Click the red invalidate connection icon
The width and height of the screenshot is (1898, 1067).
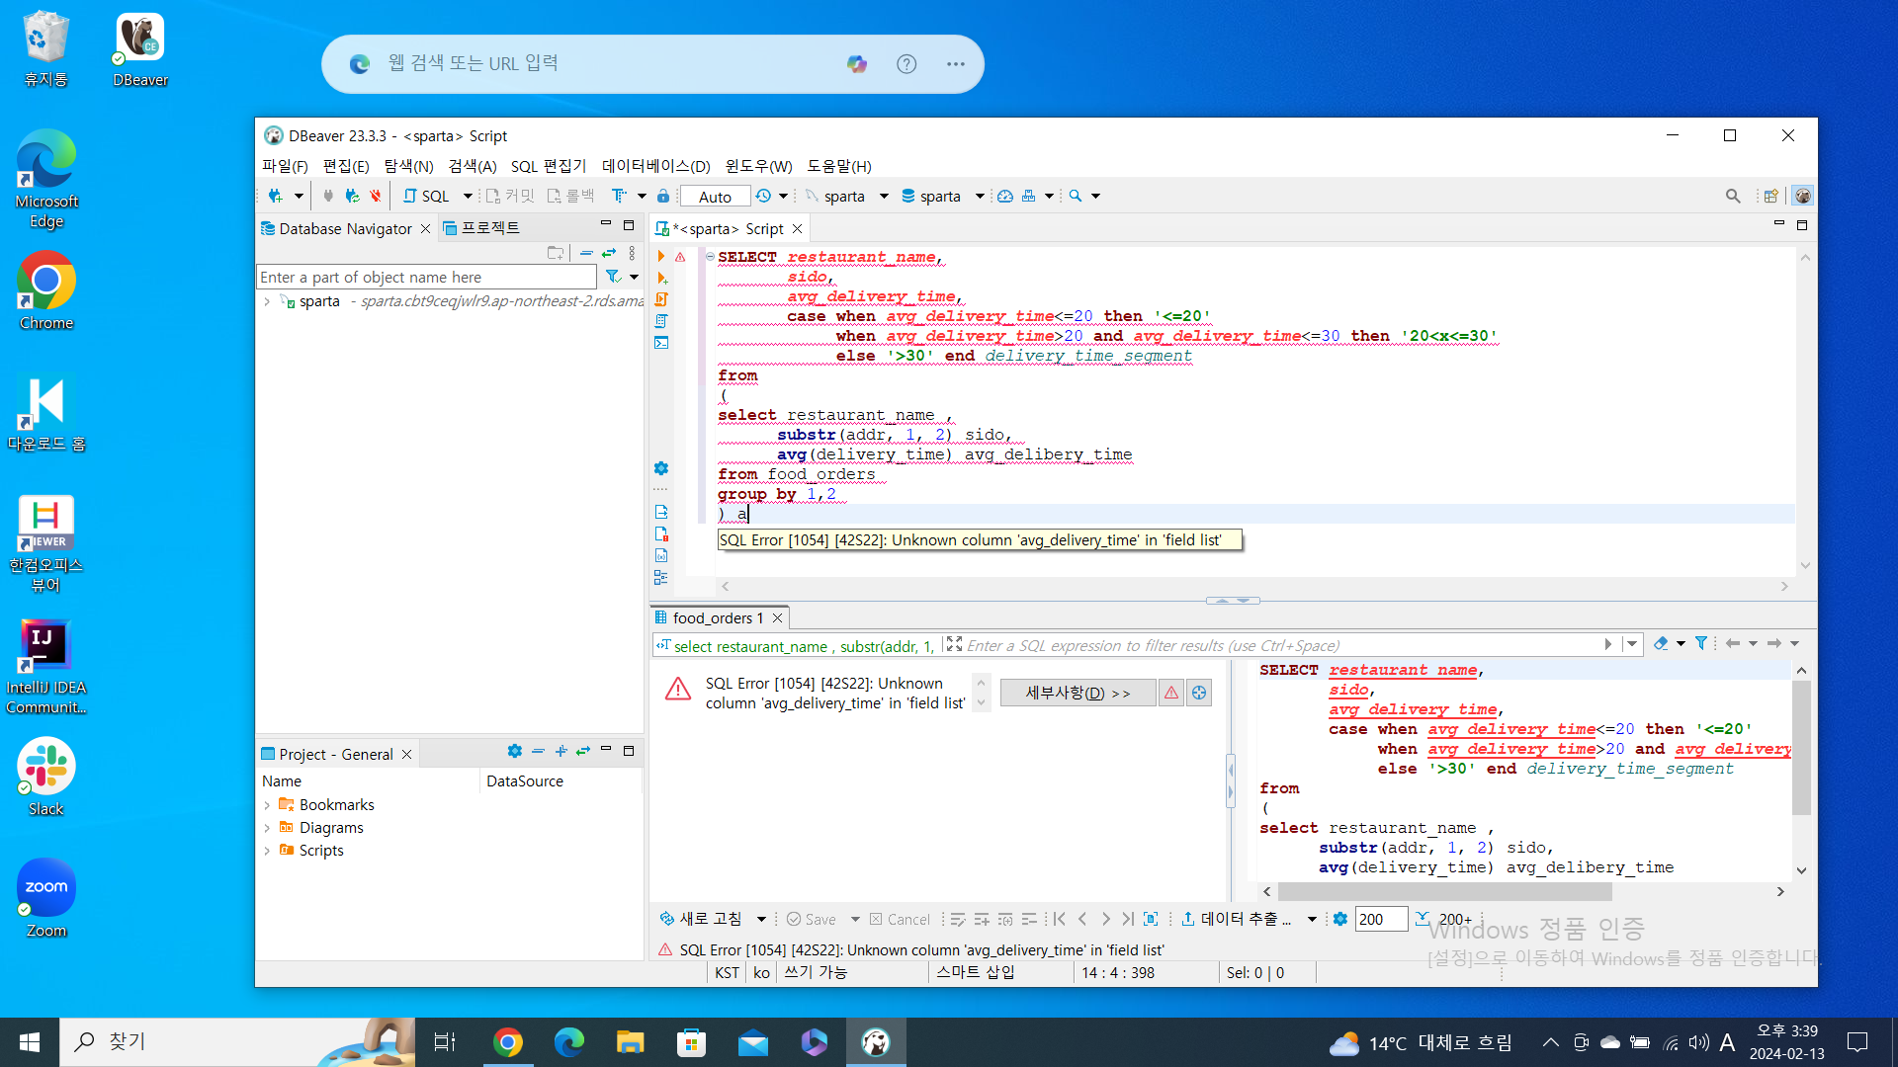click(376, 196)
